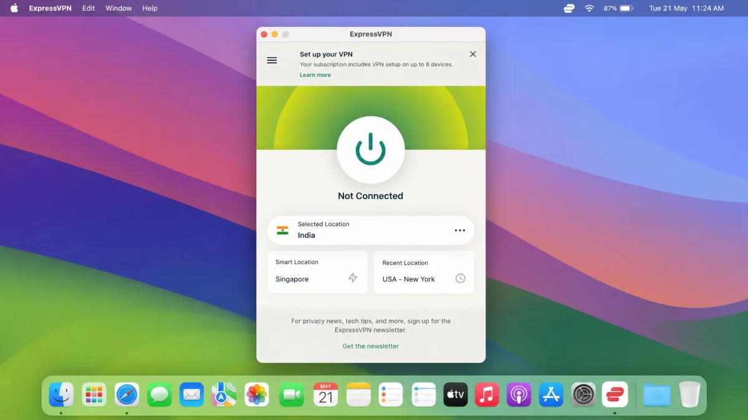The image size is (748, 420).
Task: Open location picker via three-dots icon
Action: click(x=460, y=230)
